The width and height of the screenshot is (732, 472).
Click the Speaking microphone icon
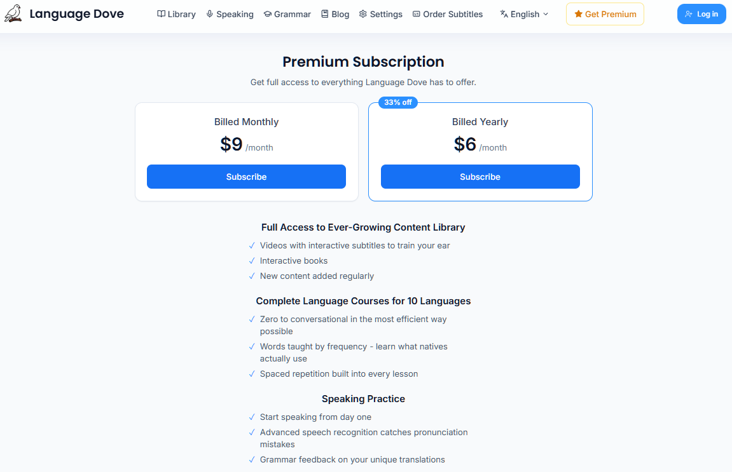[210, 14]
